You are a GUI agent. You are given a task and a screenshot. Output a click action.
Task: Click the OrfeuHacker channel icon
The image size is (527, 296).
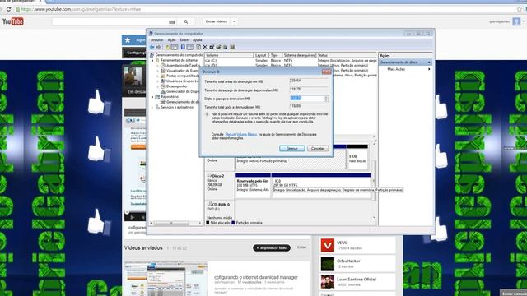(x=328, y=263)
